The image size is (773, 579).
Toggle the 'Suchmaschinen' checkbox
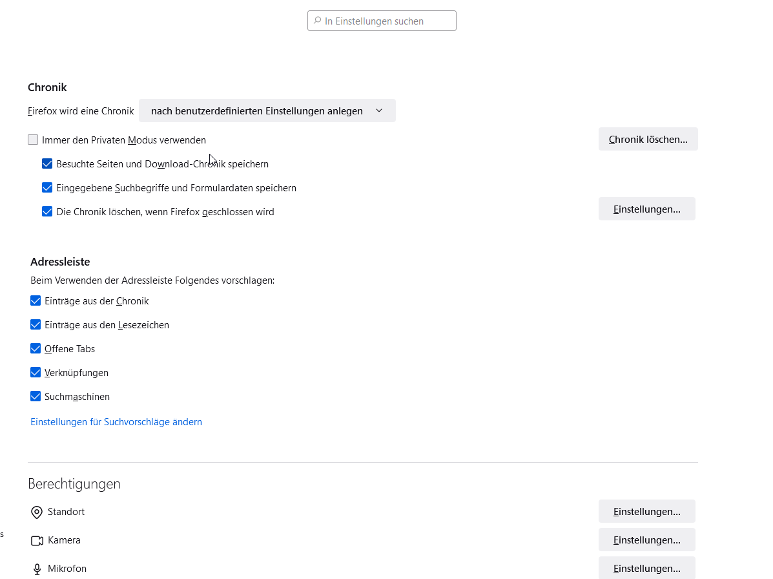[x=36, y=396]
